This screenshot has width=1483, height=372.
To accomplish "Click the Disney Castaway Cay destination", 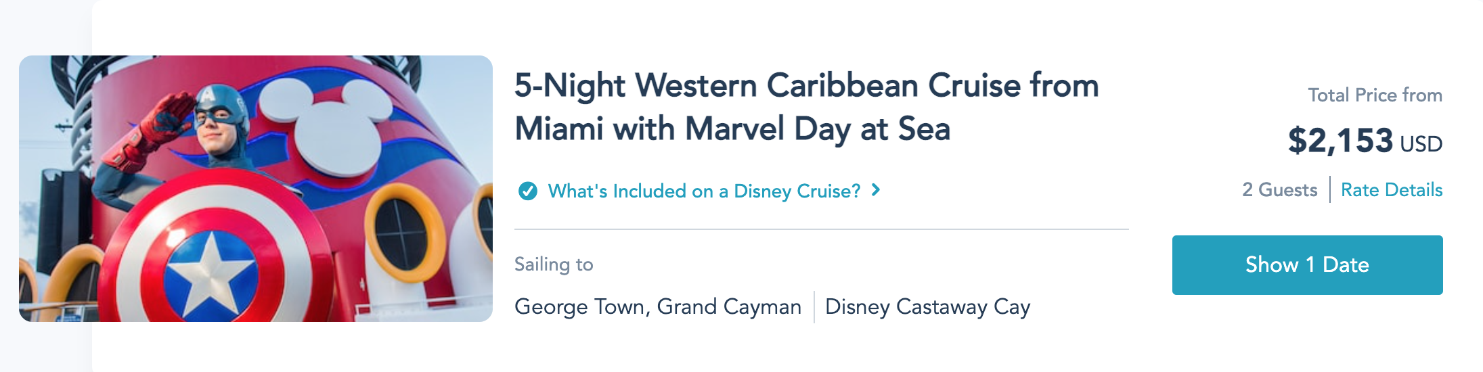I will 927,307.
